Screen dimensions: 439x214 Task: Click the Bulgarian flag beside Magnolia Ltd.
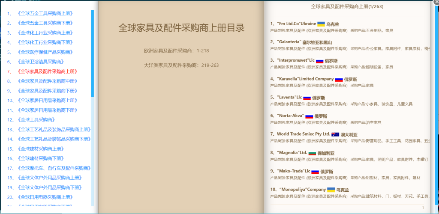pyautogui.click(x=312, y=153)
